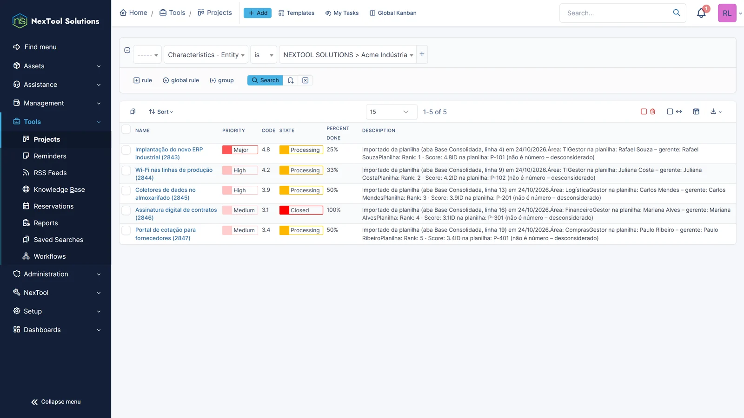The image size is (744, 418).
Task: Open the notifications bell
Action: click(701, 13)
